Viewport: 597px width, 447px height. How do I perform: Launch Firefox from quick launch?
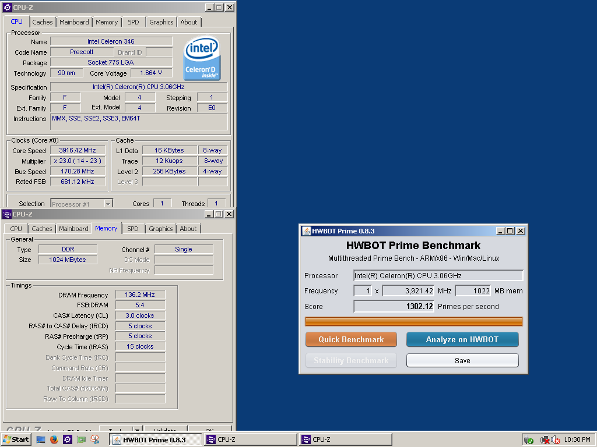(54, 439)
